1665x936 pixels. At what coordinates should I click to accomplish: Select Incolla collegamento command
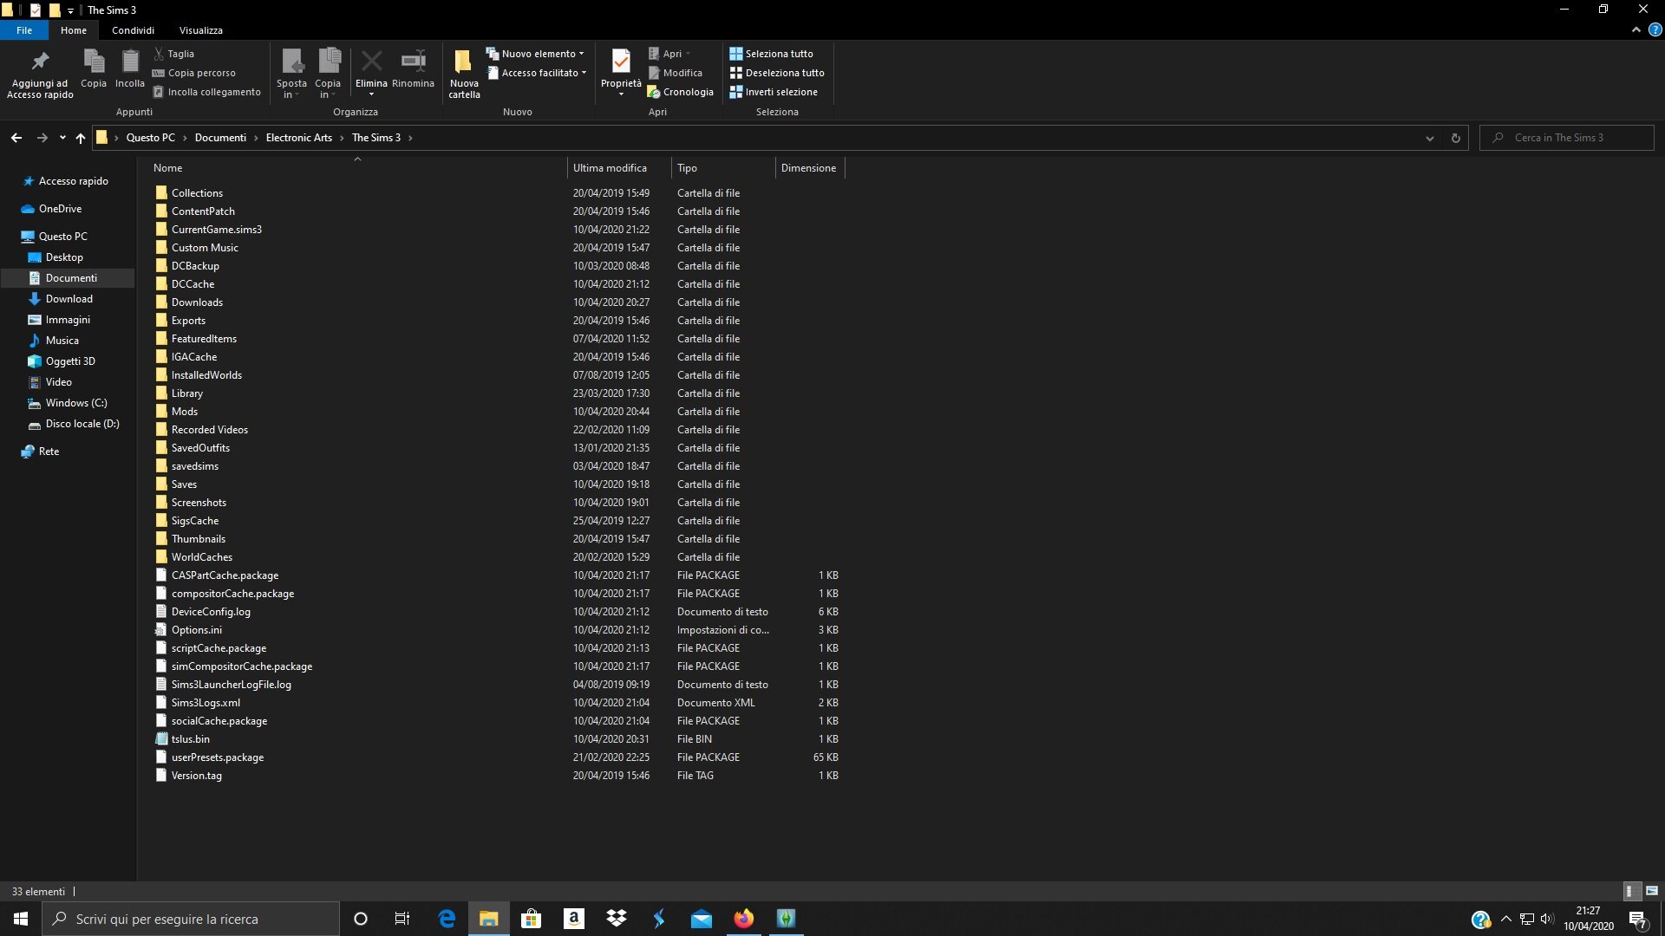pyautogui.click(x=206, y=92)
